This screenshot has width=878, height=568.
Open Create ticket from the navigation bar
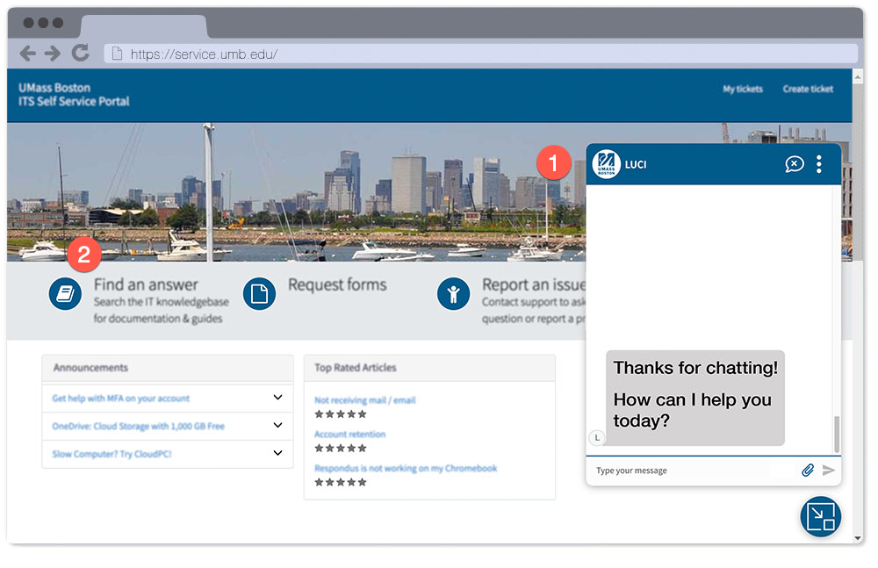(807, 89)
